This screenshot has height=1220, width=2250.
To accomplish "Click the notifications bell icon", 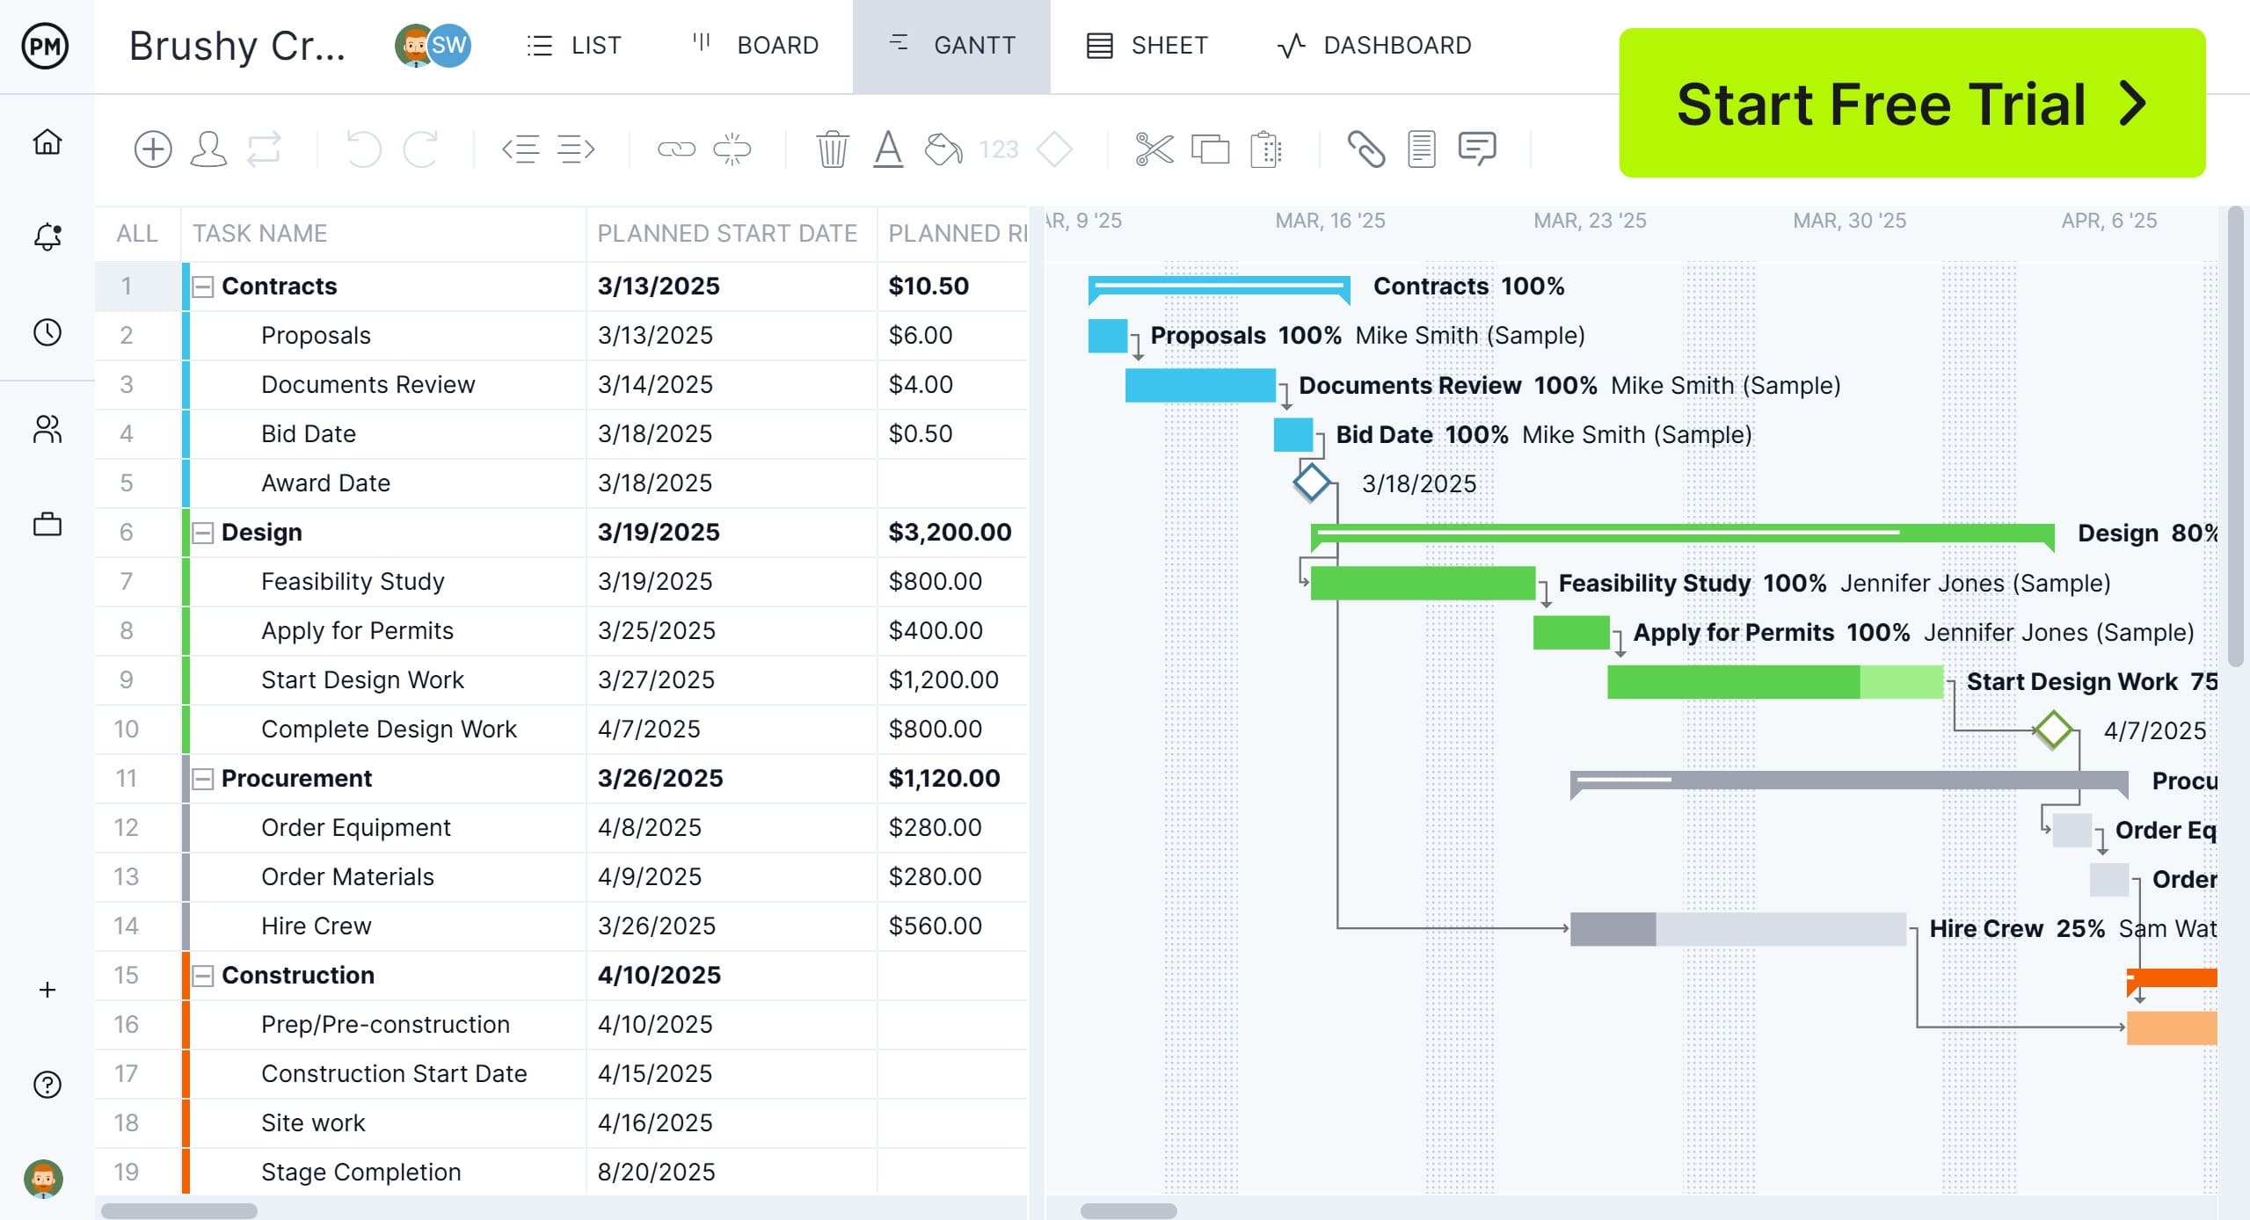I will coord(45,236).
